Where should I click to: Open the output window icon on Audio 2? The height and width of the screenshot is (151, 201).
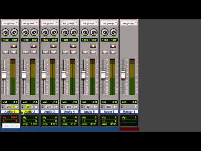pyautogui.click(x=36, y=107)
